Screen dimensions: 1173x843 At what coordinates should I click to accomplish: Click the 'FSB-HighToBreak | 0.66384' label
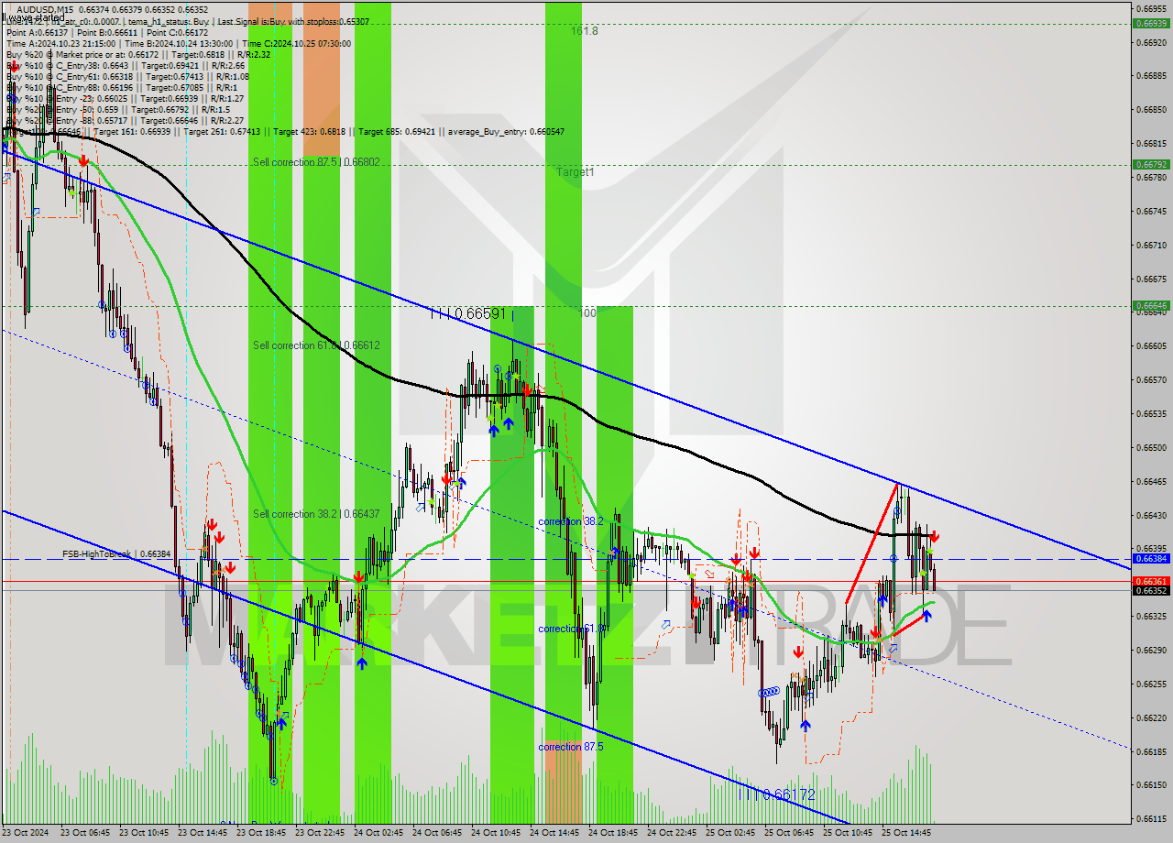coord(116,554)
